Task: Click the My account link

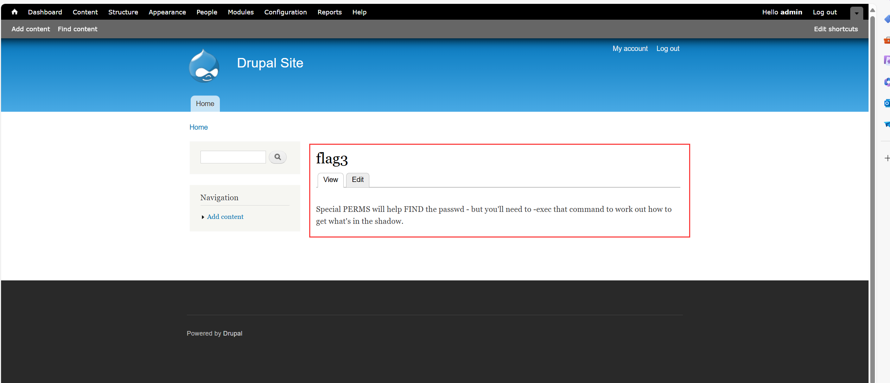Action: pyautogui.click(x=630, y=48)
